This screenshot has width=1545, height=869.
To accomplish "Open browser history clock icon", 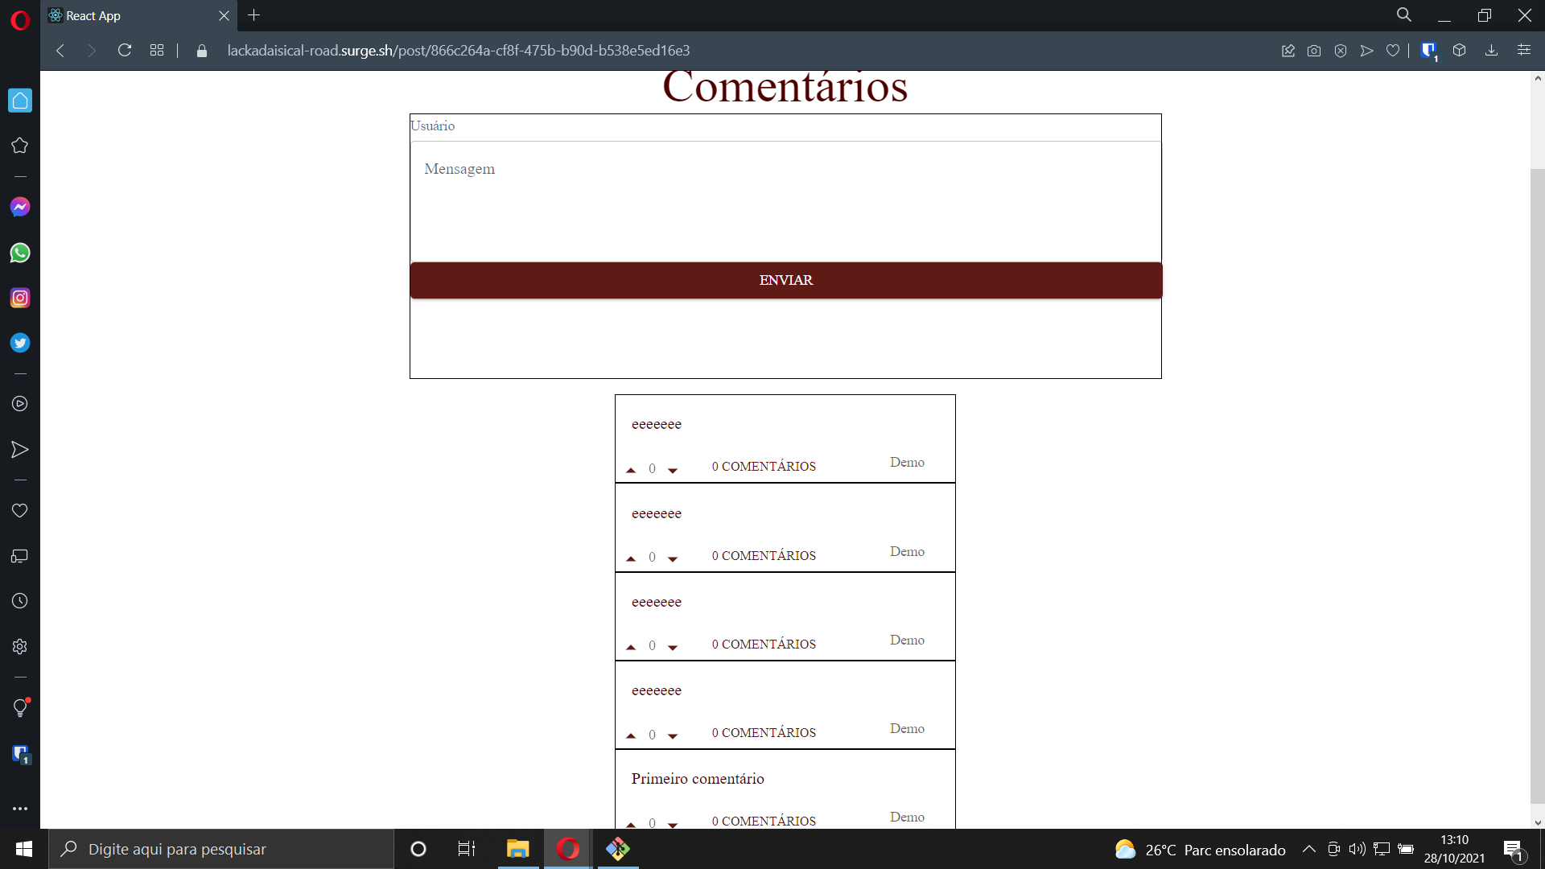I will pyautogui.click(x=20, y=601).
